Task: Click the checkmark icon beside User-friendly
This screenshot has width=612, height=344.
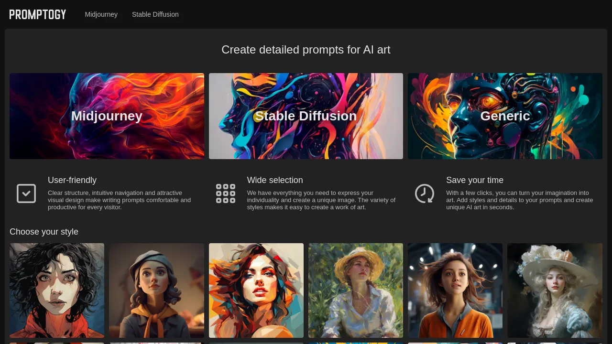Action: tap(26, 193)
